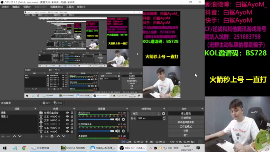
Task: Click the 300 ms duration input field
Action: [150, 119]
